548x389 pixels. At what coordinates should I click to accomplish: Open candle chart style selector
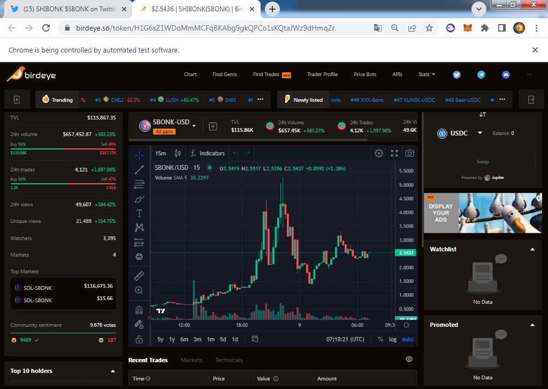178,153
